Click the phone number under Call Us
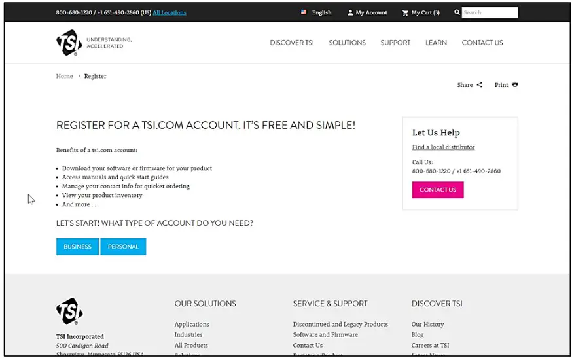This screenshot has width=572, height=358. (456, 171)
